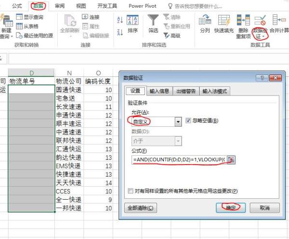Expand the 新建查询 dropdown arrow

click(x=12, y=36)
